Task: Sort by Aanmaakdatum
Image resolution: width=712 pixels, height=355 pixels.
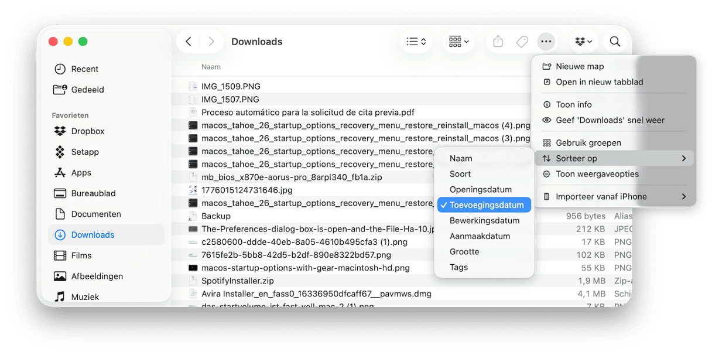Action: tap(484, 236)
